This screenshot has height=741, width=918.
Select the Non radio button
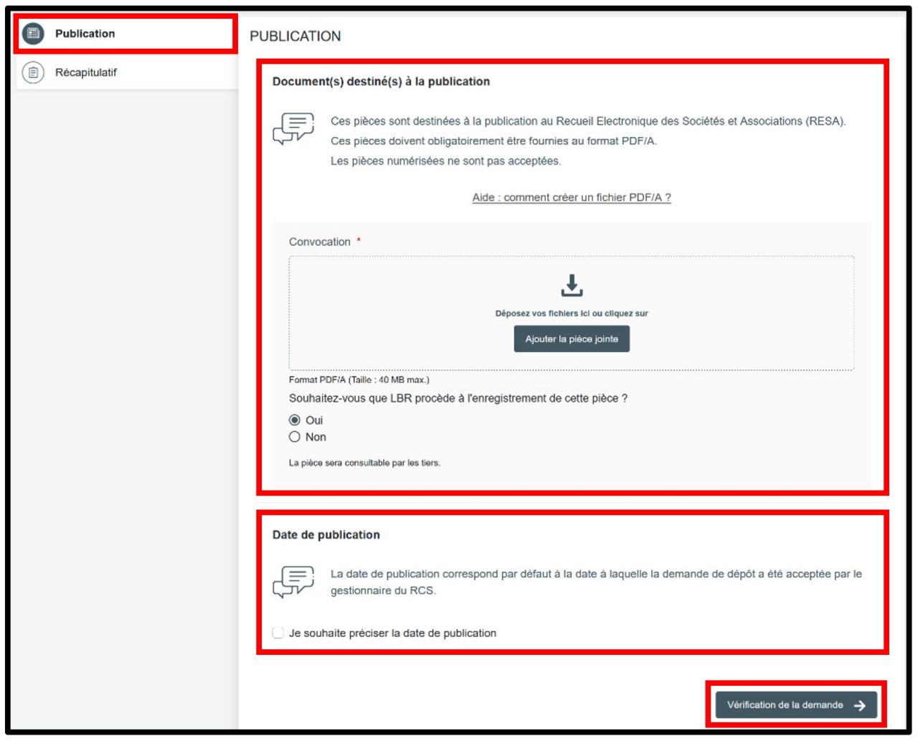[x=295, y=437]
